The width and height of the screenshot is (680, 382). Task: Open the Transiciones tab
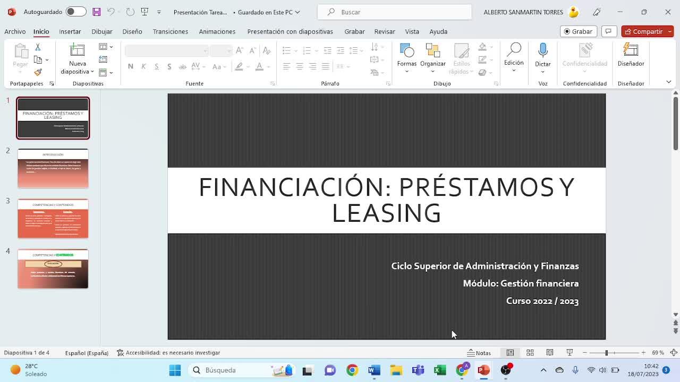171,31
